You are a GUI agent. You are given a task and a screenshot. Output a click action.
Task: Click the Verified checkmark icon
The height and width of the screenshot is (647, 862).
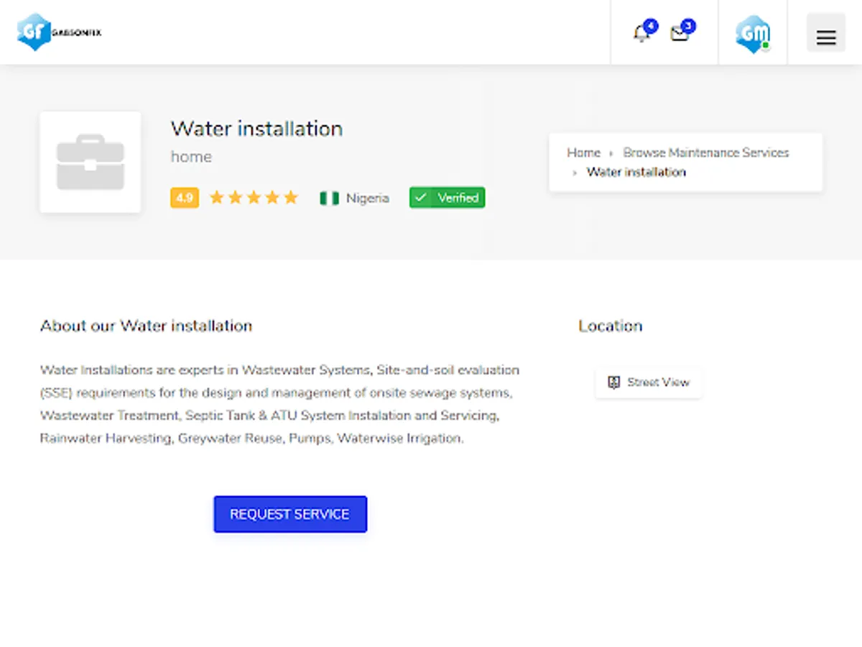point(422,198)
